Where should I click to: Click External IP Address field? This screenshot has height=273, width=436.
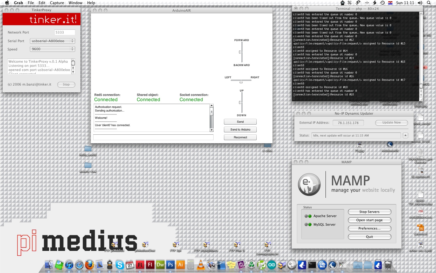(x=348, y=123)
